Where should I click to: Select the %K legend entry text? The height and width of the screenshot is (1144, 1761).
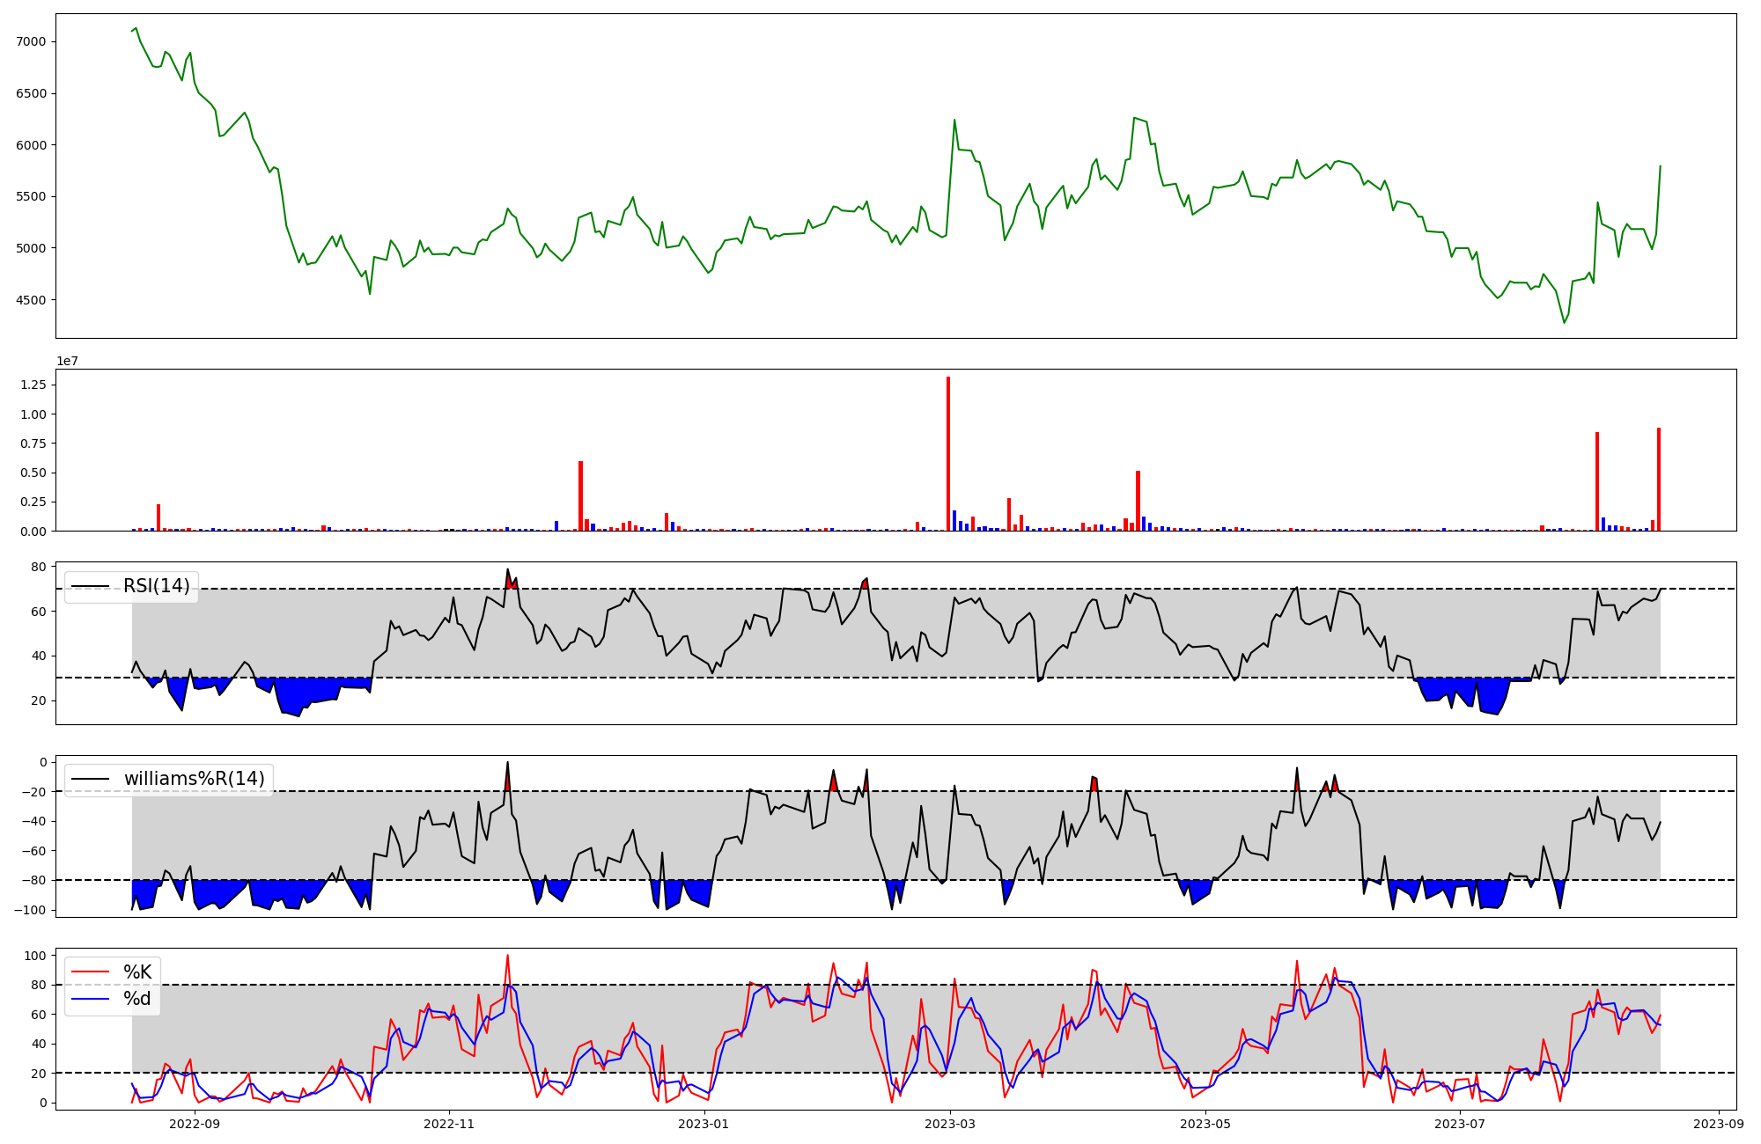[137, 972]
